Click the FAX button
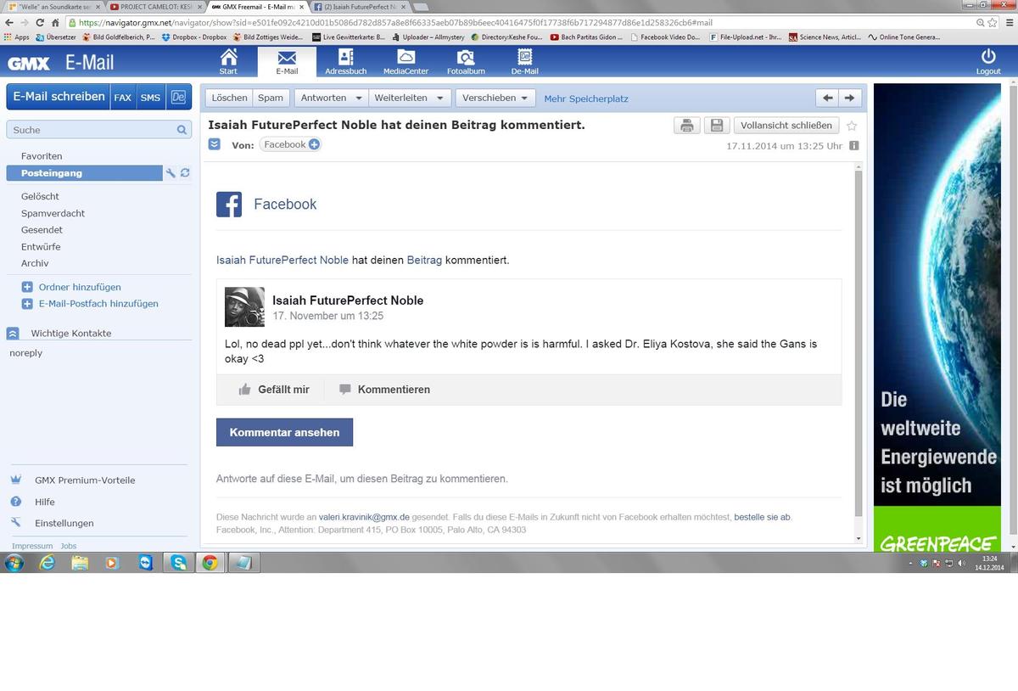 [123, 98]
